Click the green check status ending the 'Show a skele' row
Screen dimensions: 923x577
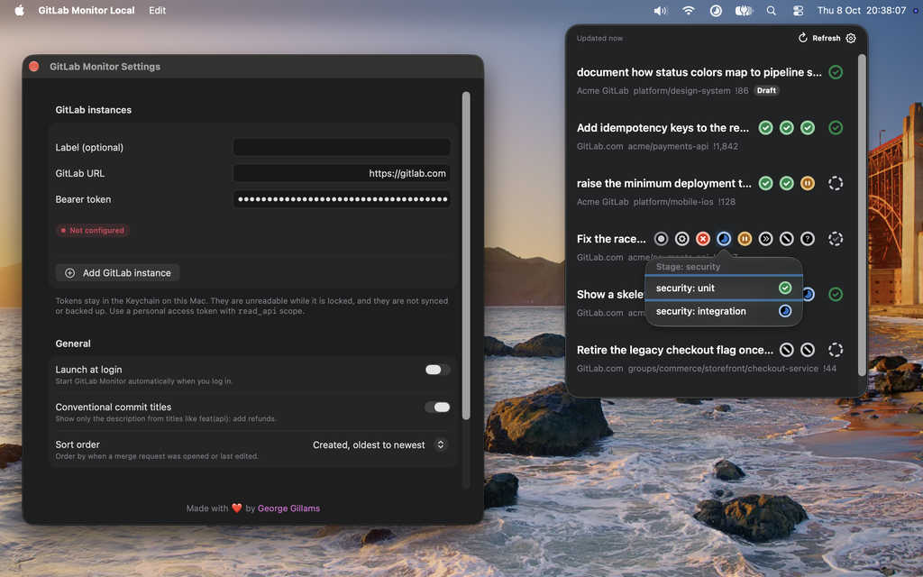(x=836, y=294)
